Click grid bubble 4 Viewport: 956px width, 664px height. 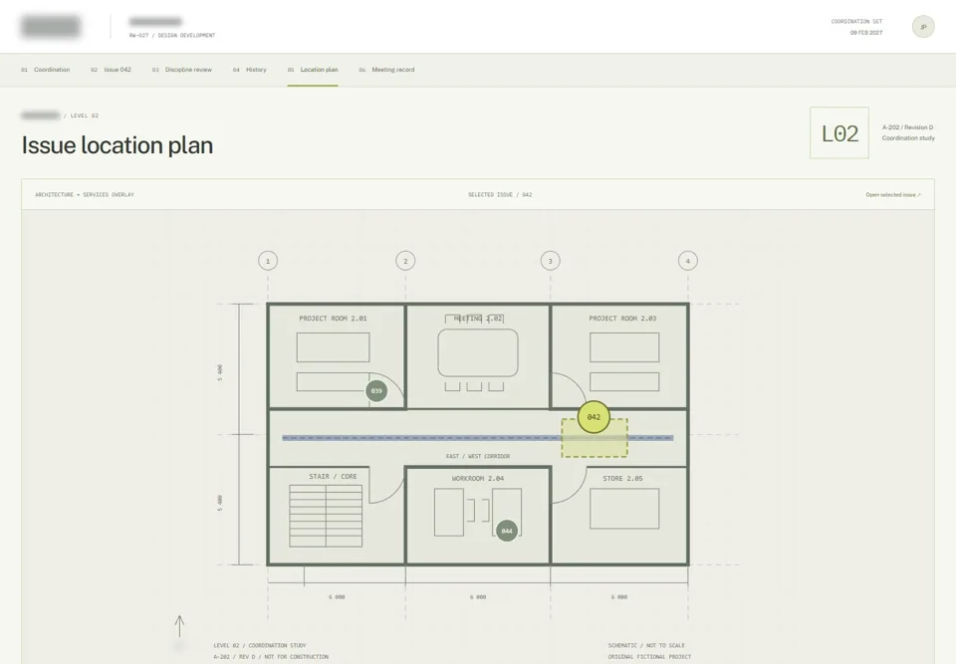pos(688,261)
